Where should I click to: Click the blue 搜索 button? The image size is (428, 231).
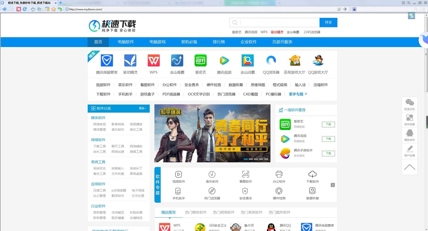pyautogui.click(x=328, y=22)
